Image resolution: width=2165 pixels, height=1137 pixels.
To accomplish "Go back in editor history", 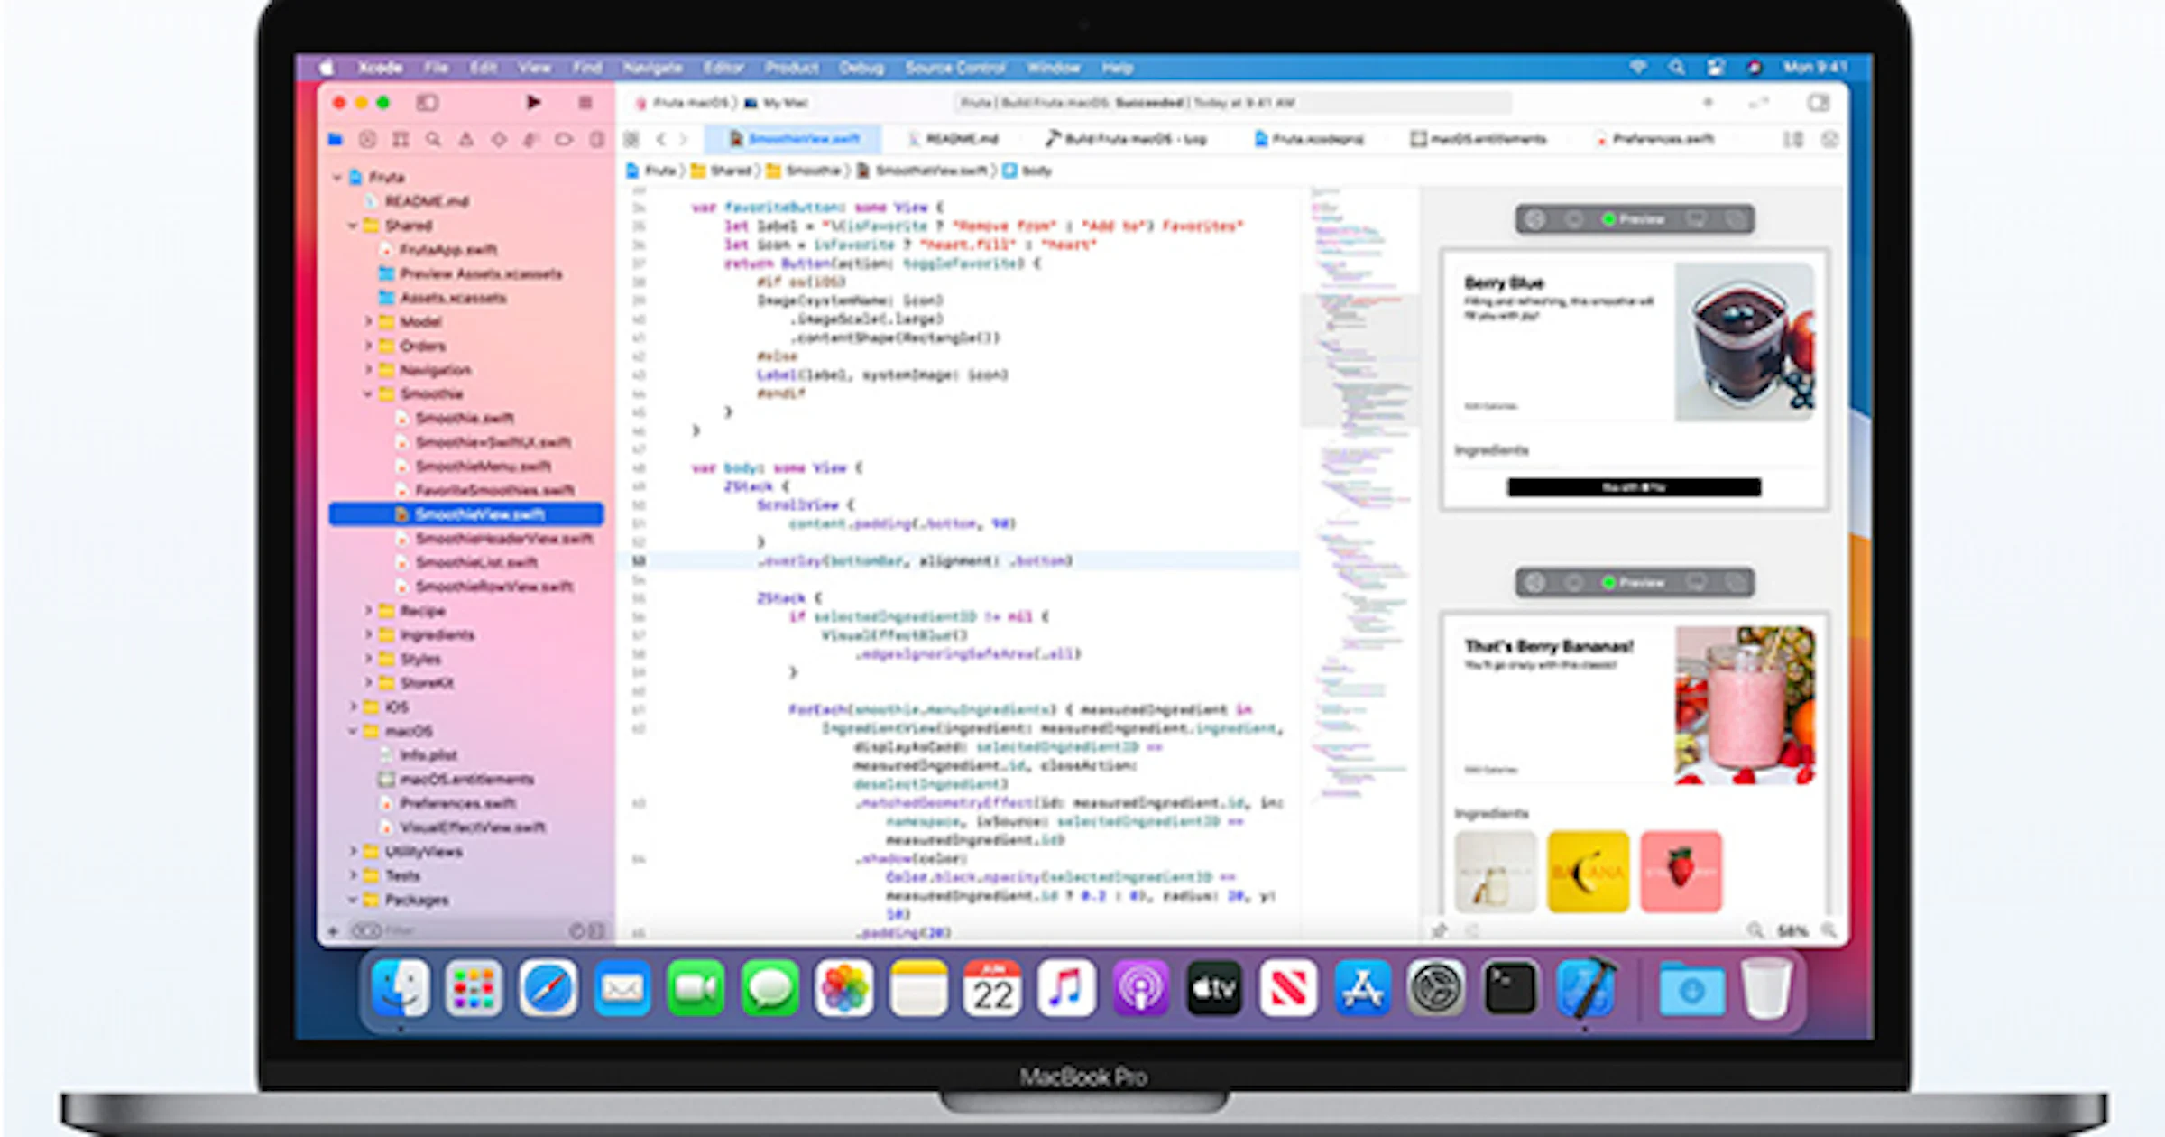I will (661, 140).
